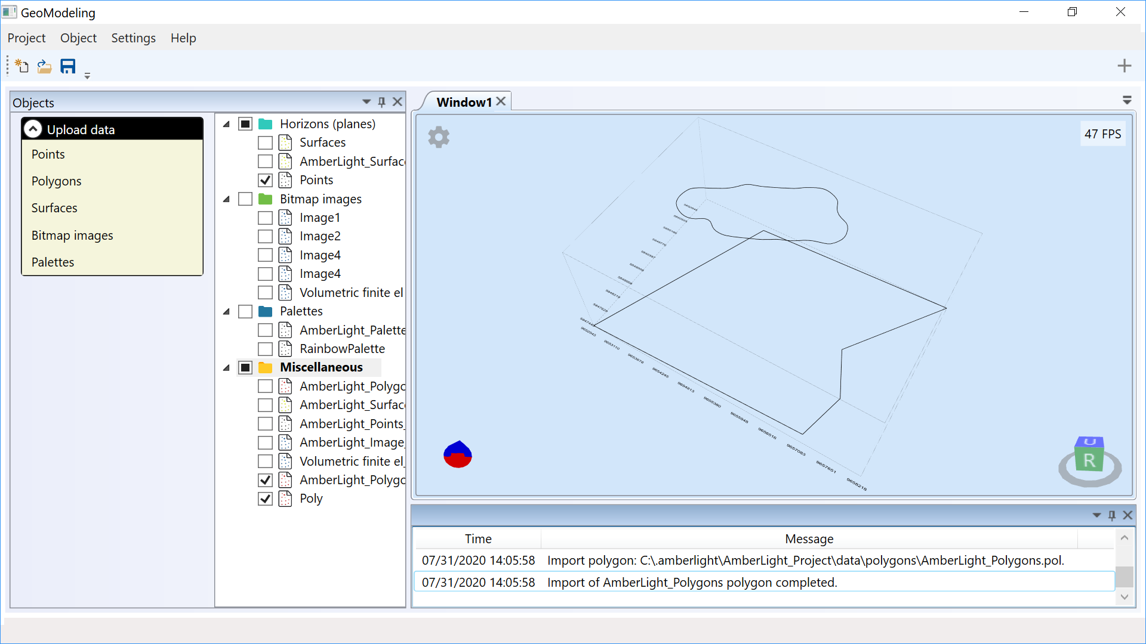Select the Miscellaneous tree label
Viewport: 1146px width, 644px height.
tap(321, 367)
